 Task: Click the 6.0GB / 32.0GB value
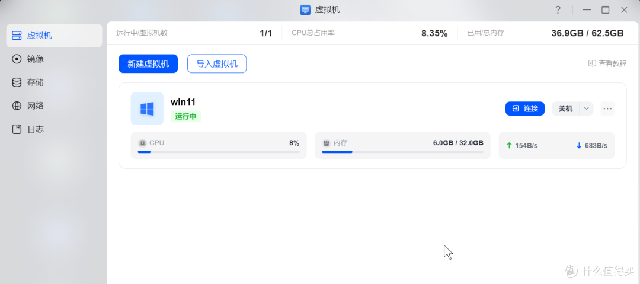click(458, 143)
